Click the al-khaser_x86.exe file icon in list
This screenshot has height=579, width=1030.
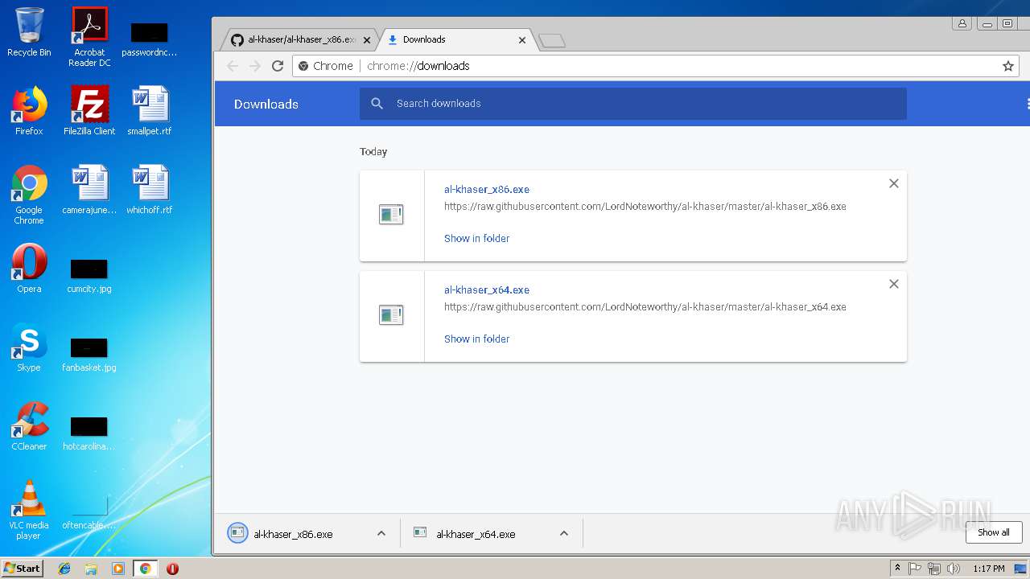[x=391, y=215]
